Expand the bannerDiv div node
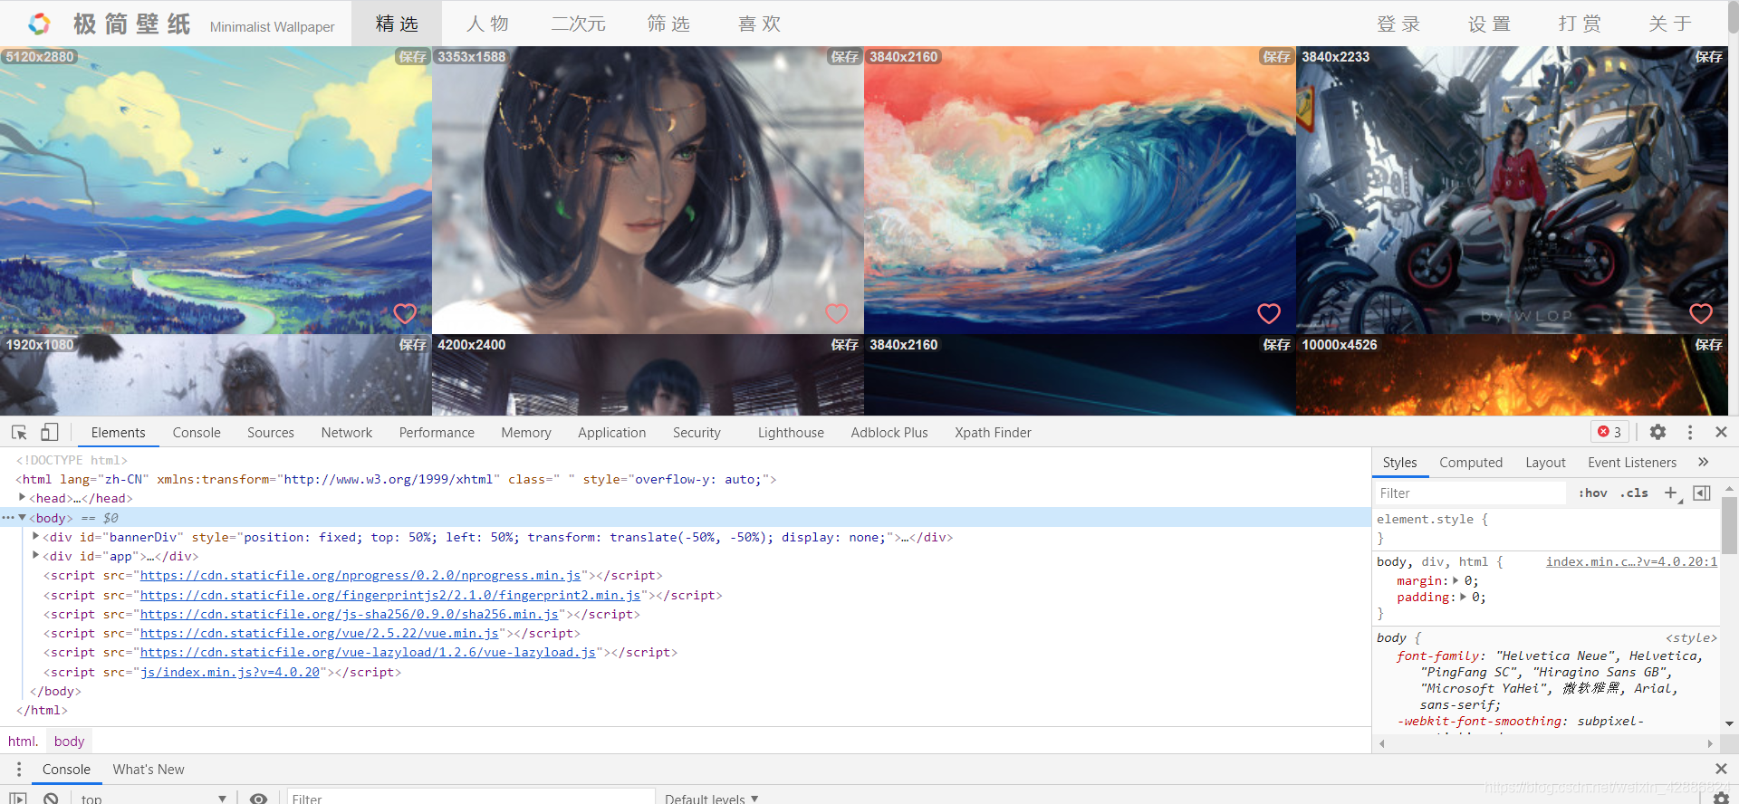Image resolution: width=1739 pixels, height=804 pixels. (35, 536)
